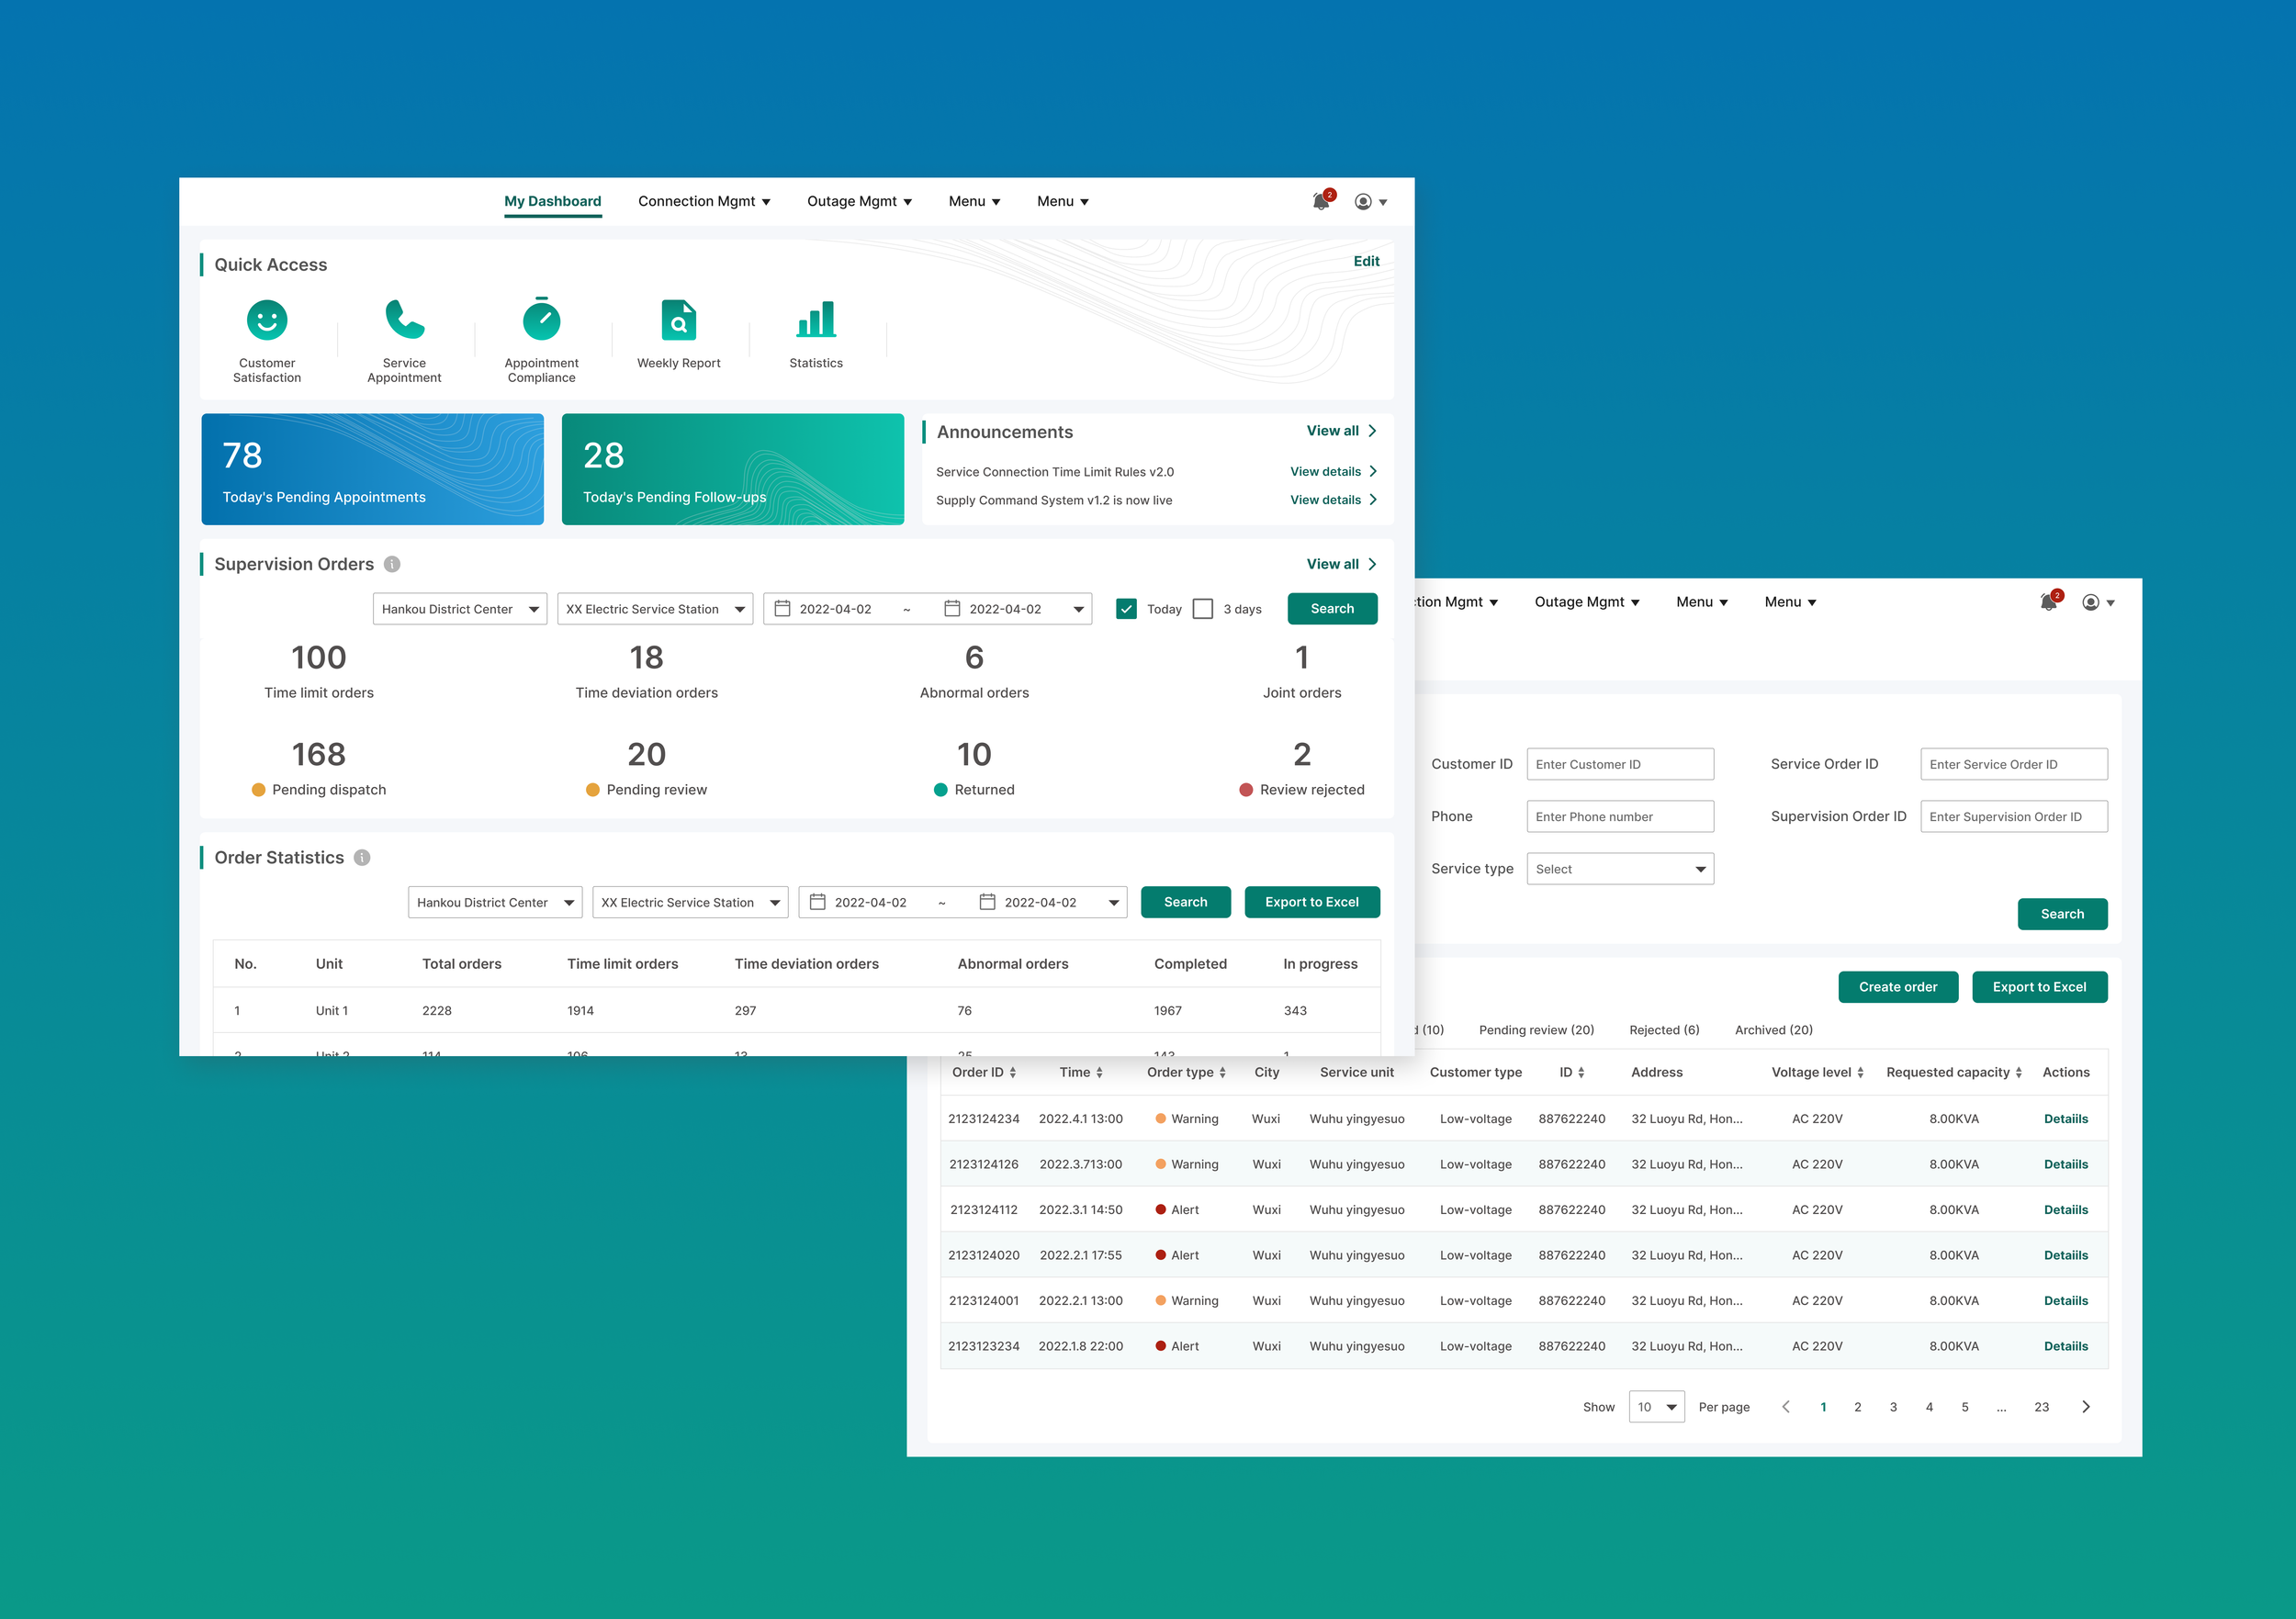The image size is (2296, 1619).
Task: Click the Statistics bar chart icon
Action: click(816, 321)
